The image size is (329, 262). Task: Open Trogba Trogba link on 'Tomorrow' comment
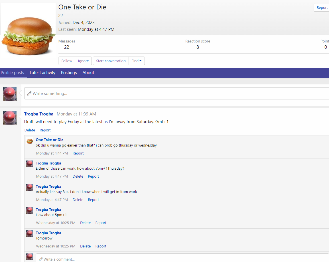(x=48, y=233)
